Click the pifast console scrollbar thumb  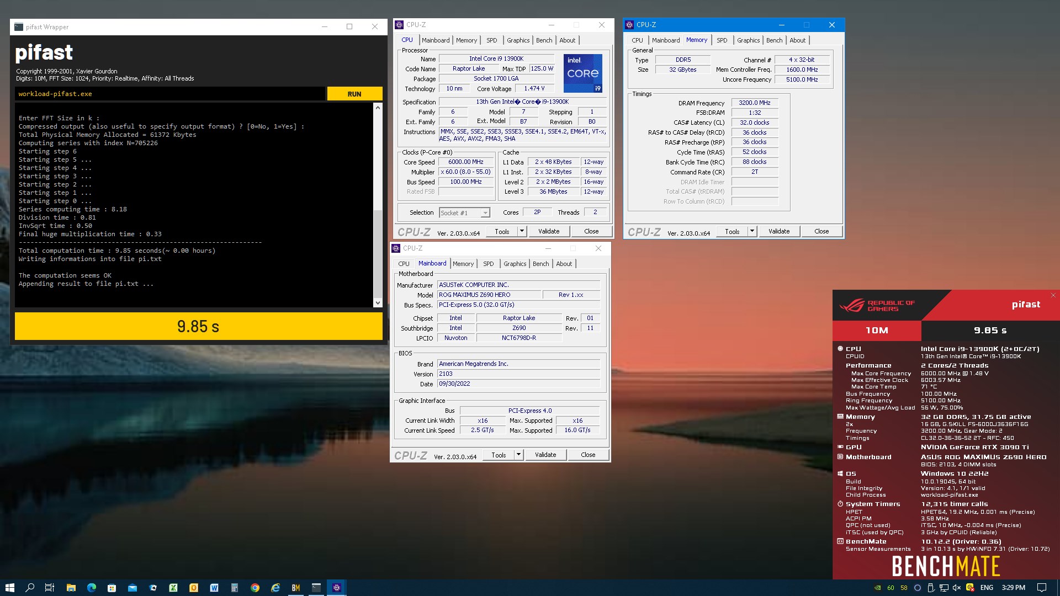[x=378, y=254]
